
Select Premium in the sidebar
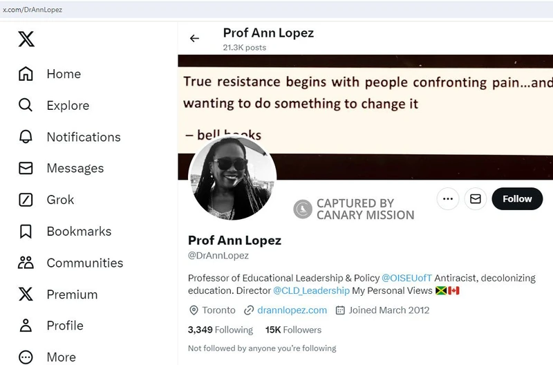pos(58,294)
